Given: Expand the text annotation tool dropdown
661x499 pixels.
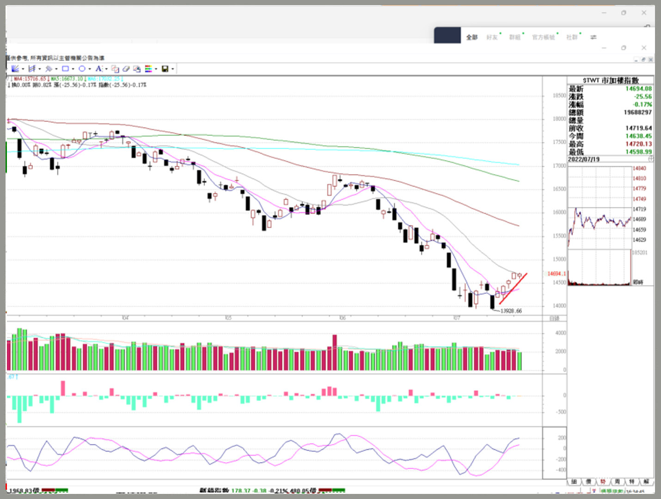Looking at the screenshot, I should pos(106,69).
